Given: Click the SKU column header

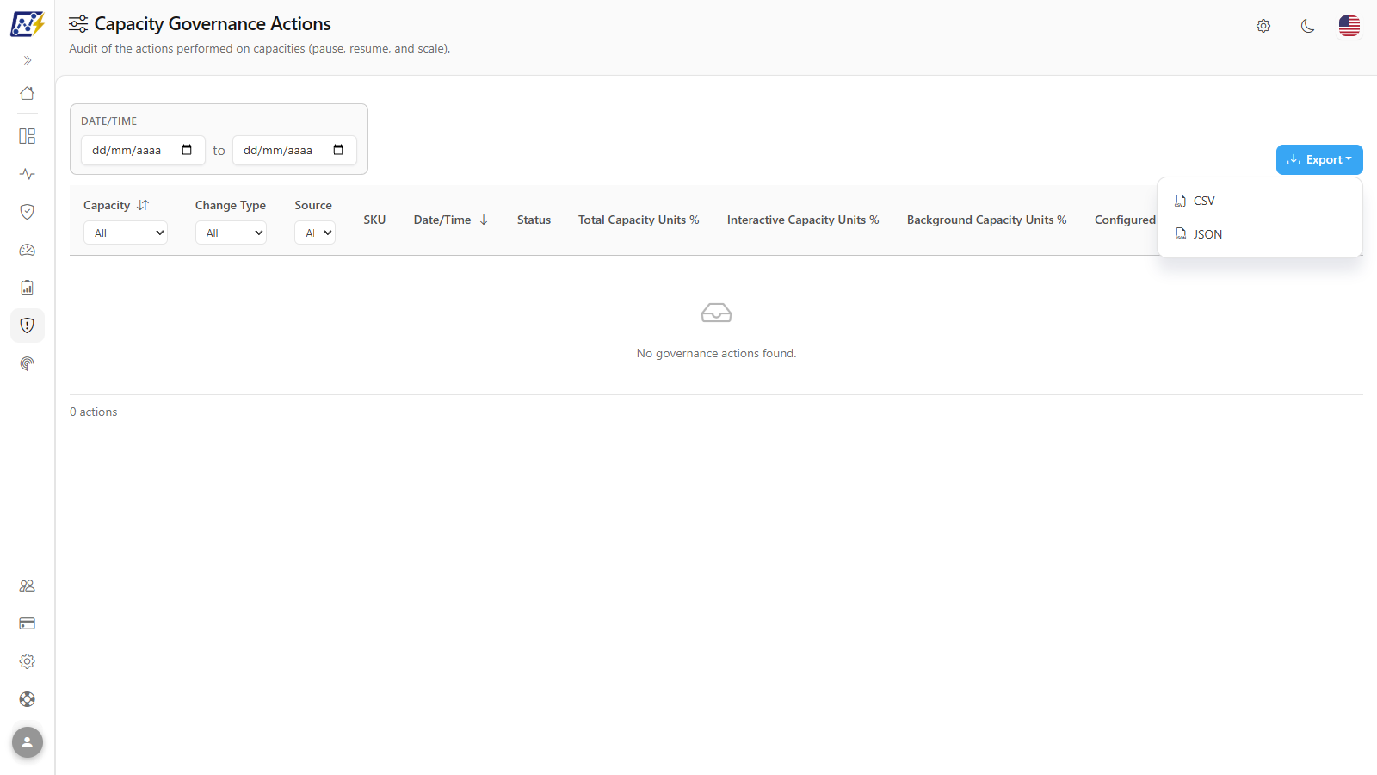Looking at the screenshot, I should (374, 220).
